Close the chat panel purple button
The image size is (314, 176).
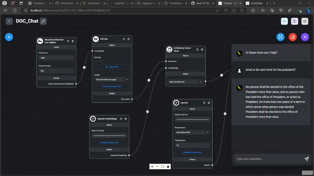tap(305, 37)
